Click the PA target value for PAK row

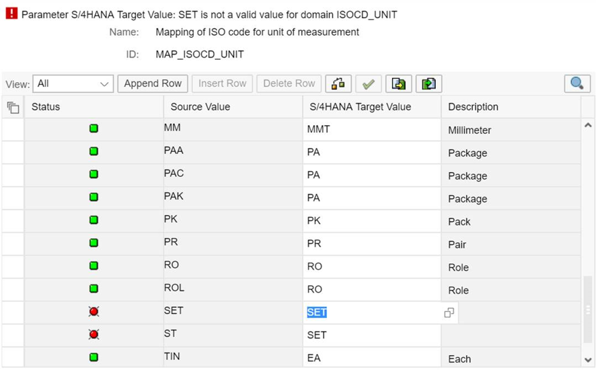pos(372,198)
